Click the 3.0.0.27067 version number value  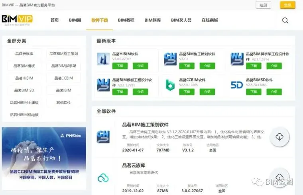click(x=192, y=191)
